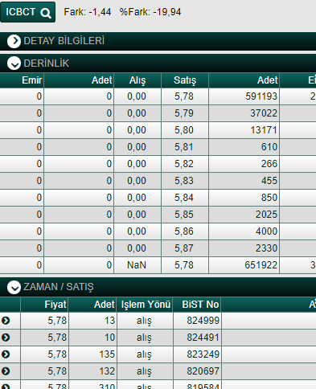Viewport: 316px width, 389px height.
Task: Click alış direction in row 824999
Action: coord(145,321)
